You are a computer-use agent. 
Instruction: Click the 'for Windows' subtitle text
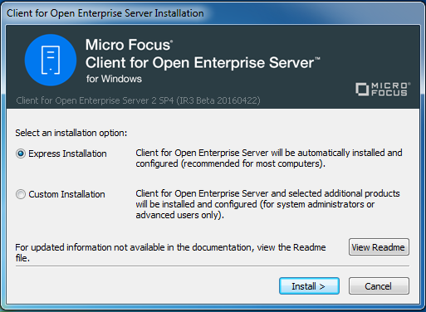click(x=114, y=79)
